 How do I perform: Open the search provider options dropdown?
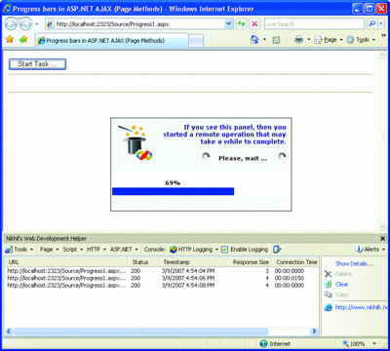point(381,23)
